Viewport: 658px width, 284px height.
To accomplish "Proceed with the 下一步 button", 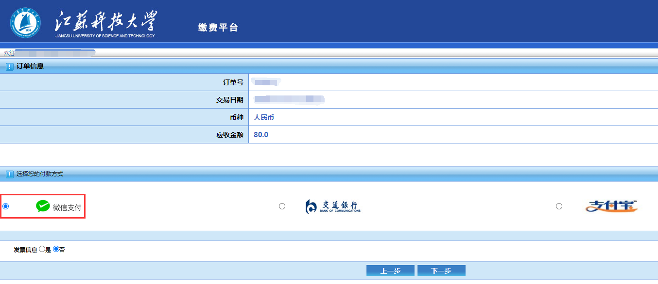I will pos(441,271).
